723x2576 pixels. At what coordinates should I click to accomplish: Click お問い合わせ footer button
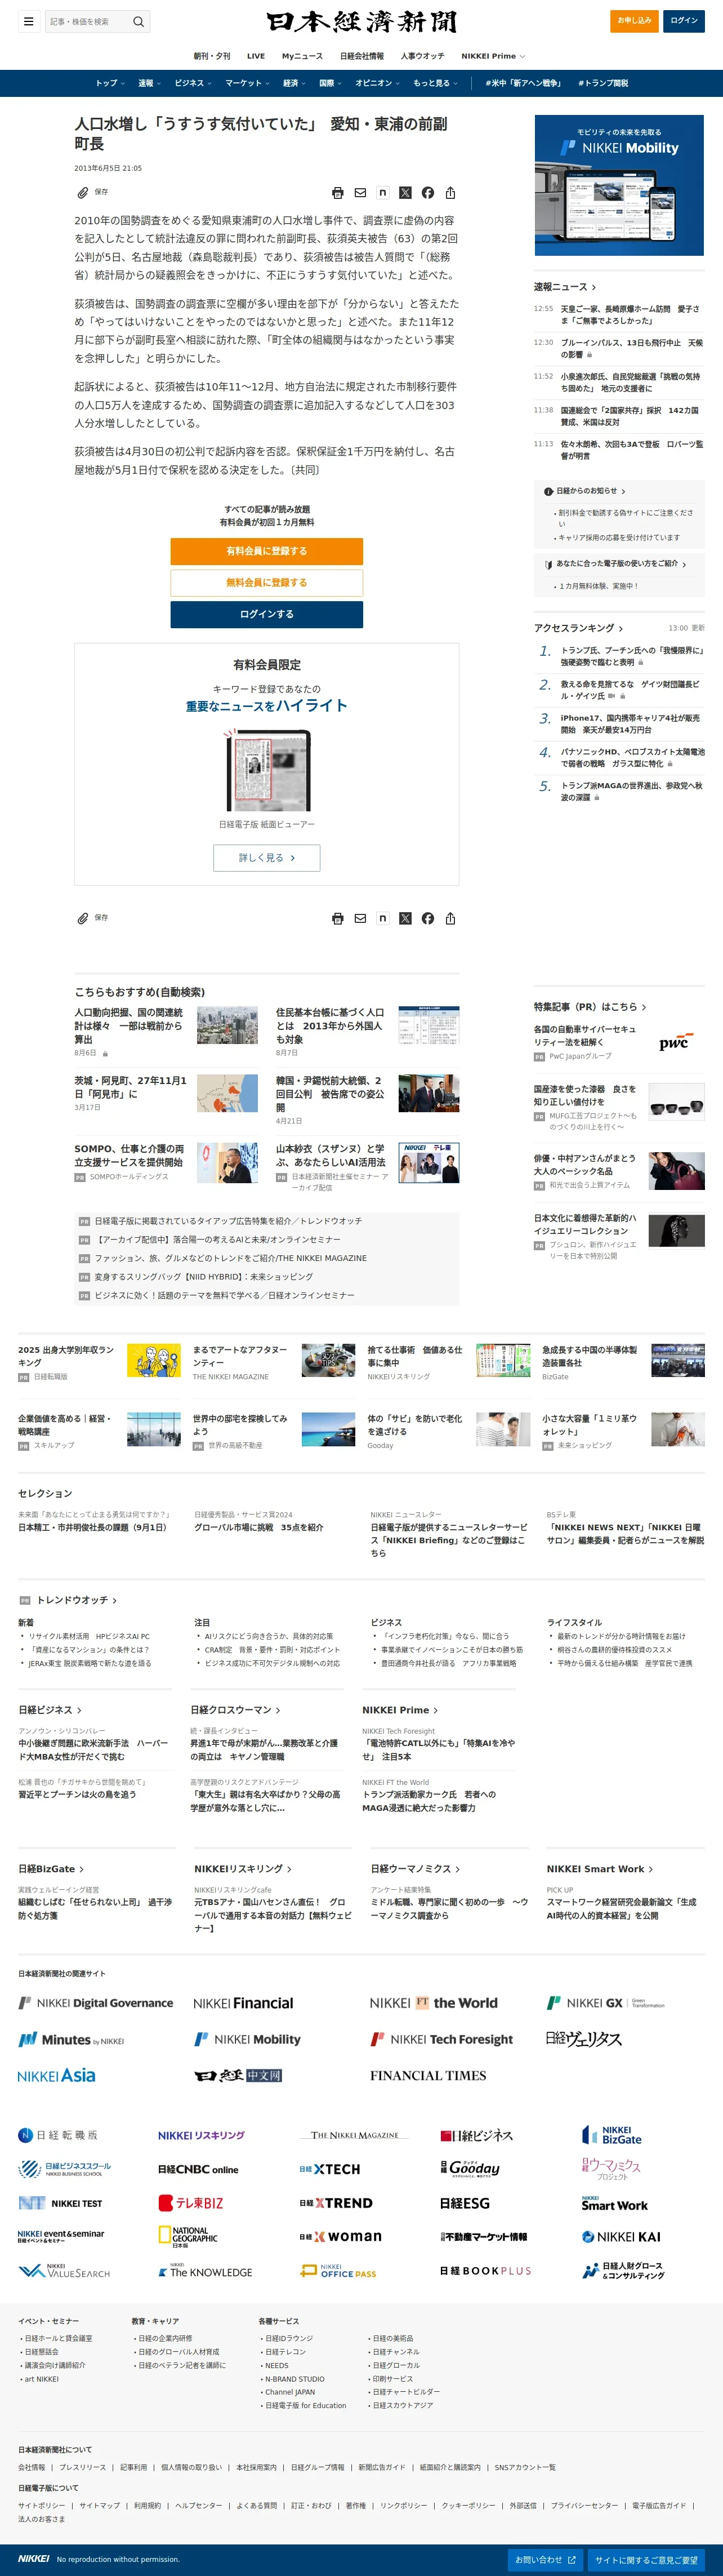(x=545, y=2559)
